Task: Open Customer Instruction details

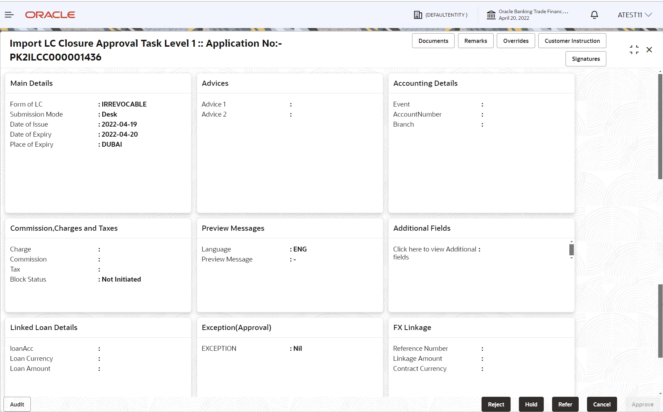Action: point(572,40)
